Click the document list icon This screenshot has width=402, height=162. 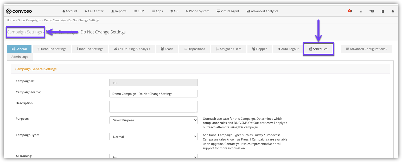(x=382, y=11)
